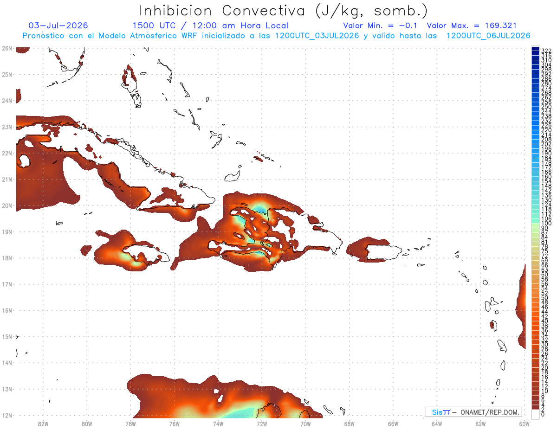
Task: Click the '18N' latitude label
Action: (x=6, y=258)
